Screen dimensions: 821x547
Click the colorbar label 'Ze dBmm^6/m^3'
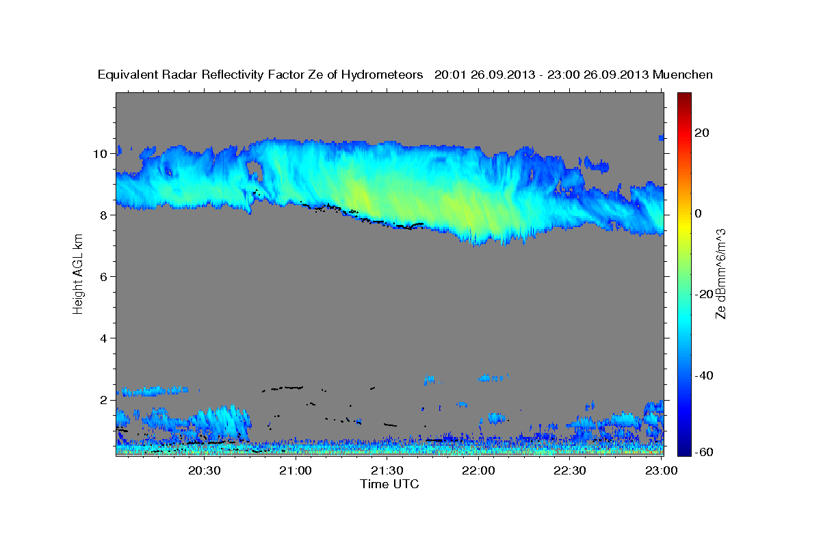(x=720, y=274)
